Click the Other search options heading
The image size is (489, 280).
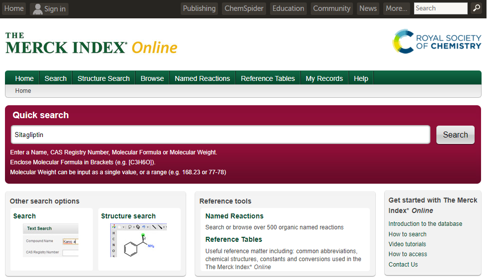click(45, 201)
